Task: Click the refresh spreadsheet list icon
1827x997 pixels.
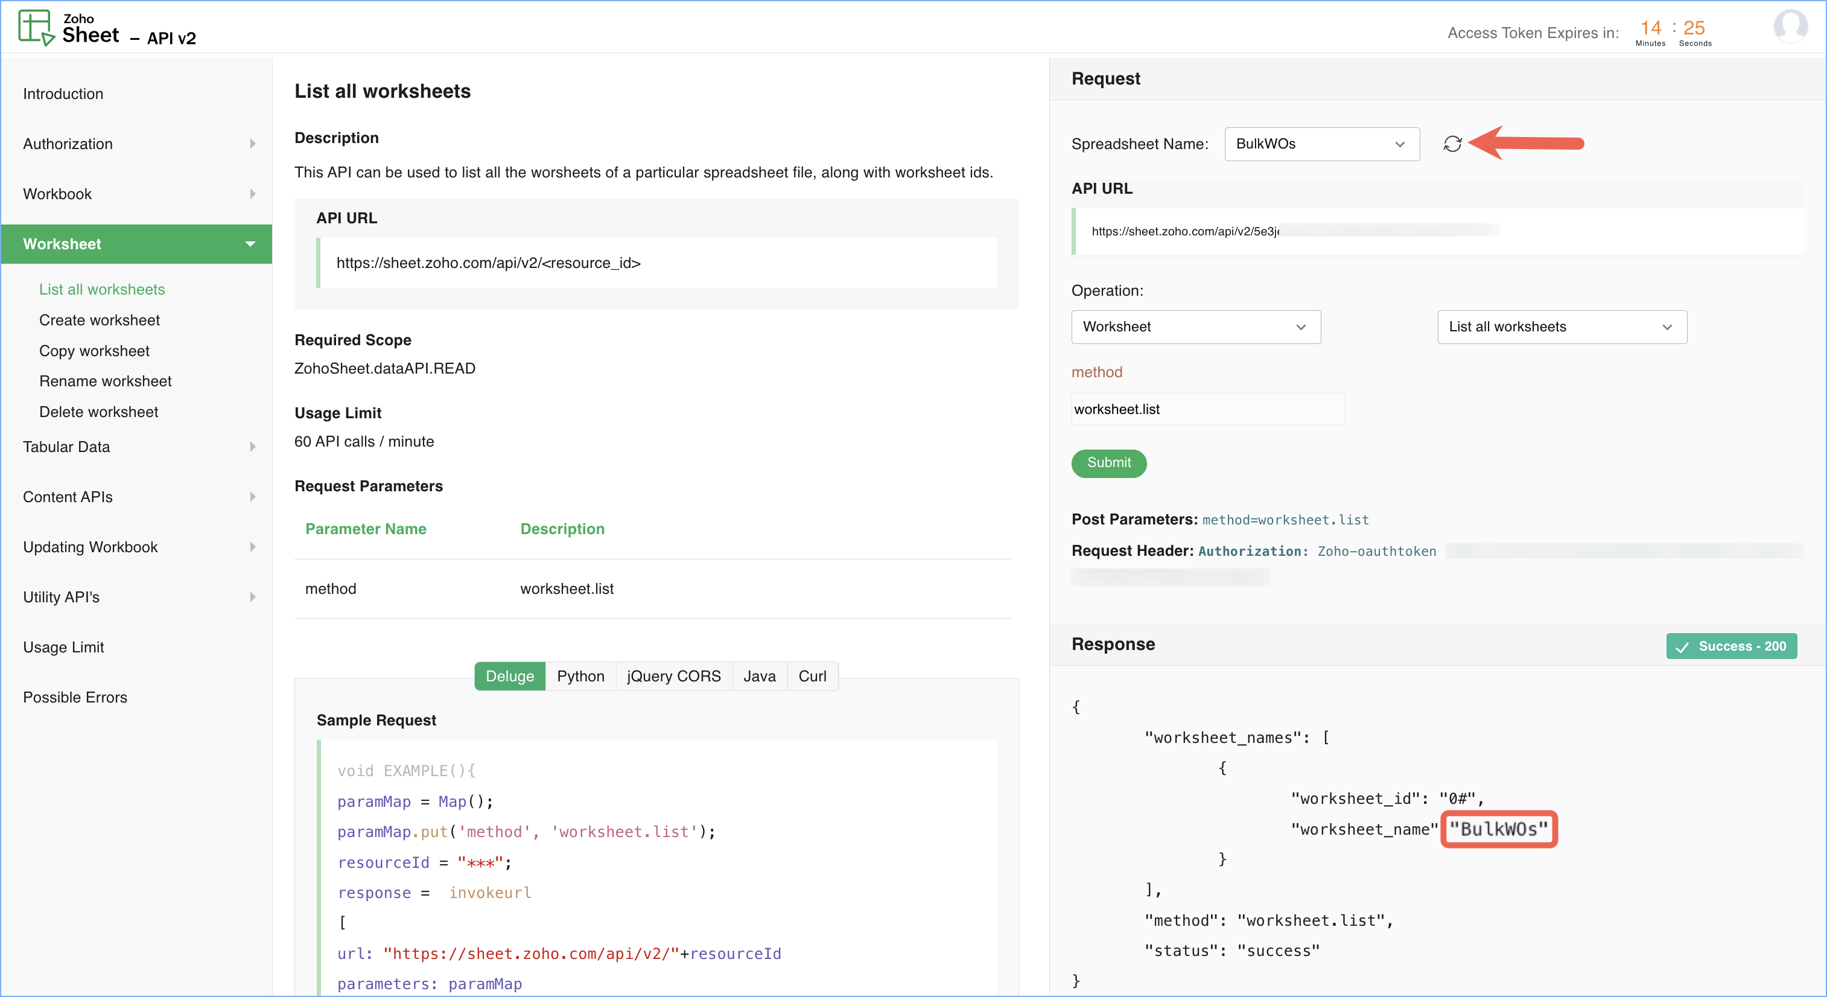Action: [x=1452, y=144]
